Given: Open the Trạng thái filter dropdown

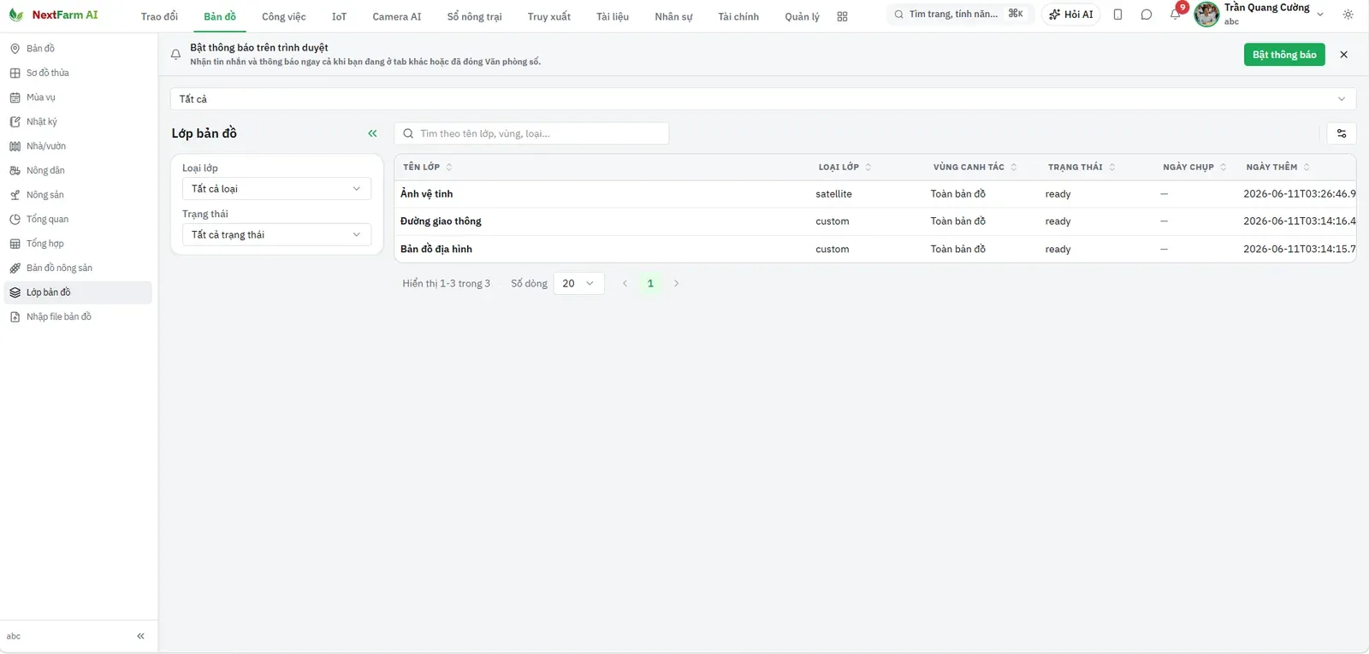Looking at the screenshot, I should coord(276,235).
